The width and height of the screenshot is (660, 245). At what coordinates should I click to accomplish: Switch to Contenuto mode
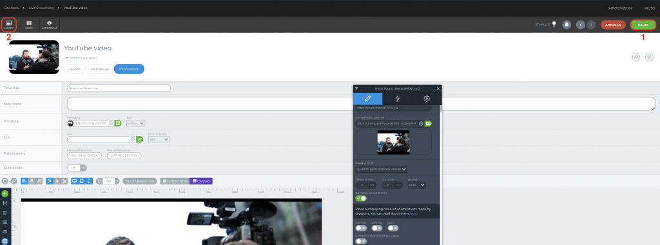coord(175,181)
